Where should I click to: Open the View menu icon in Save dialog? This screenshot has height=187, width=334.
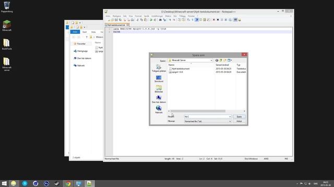click(x=230, y=60)
